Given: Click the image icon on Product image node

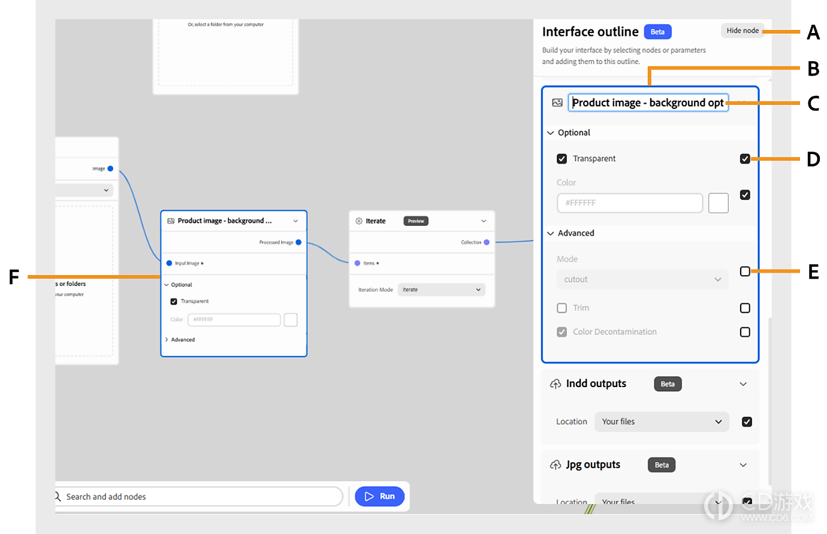Looking at the screenshot, I should click(171, 221).
